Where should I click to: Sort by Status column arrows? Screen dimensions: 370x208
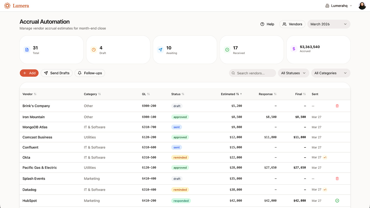click(x=183, y=94)
